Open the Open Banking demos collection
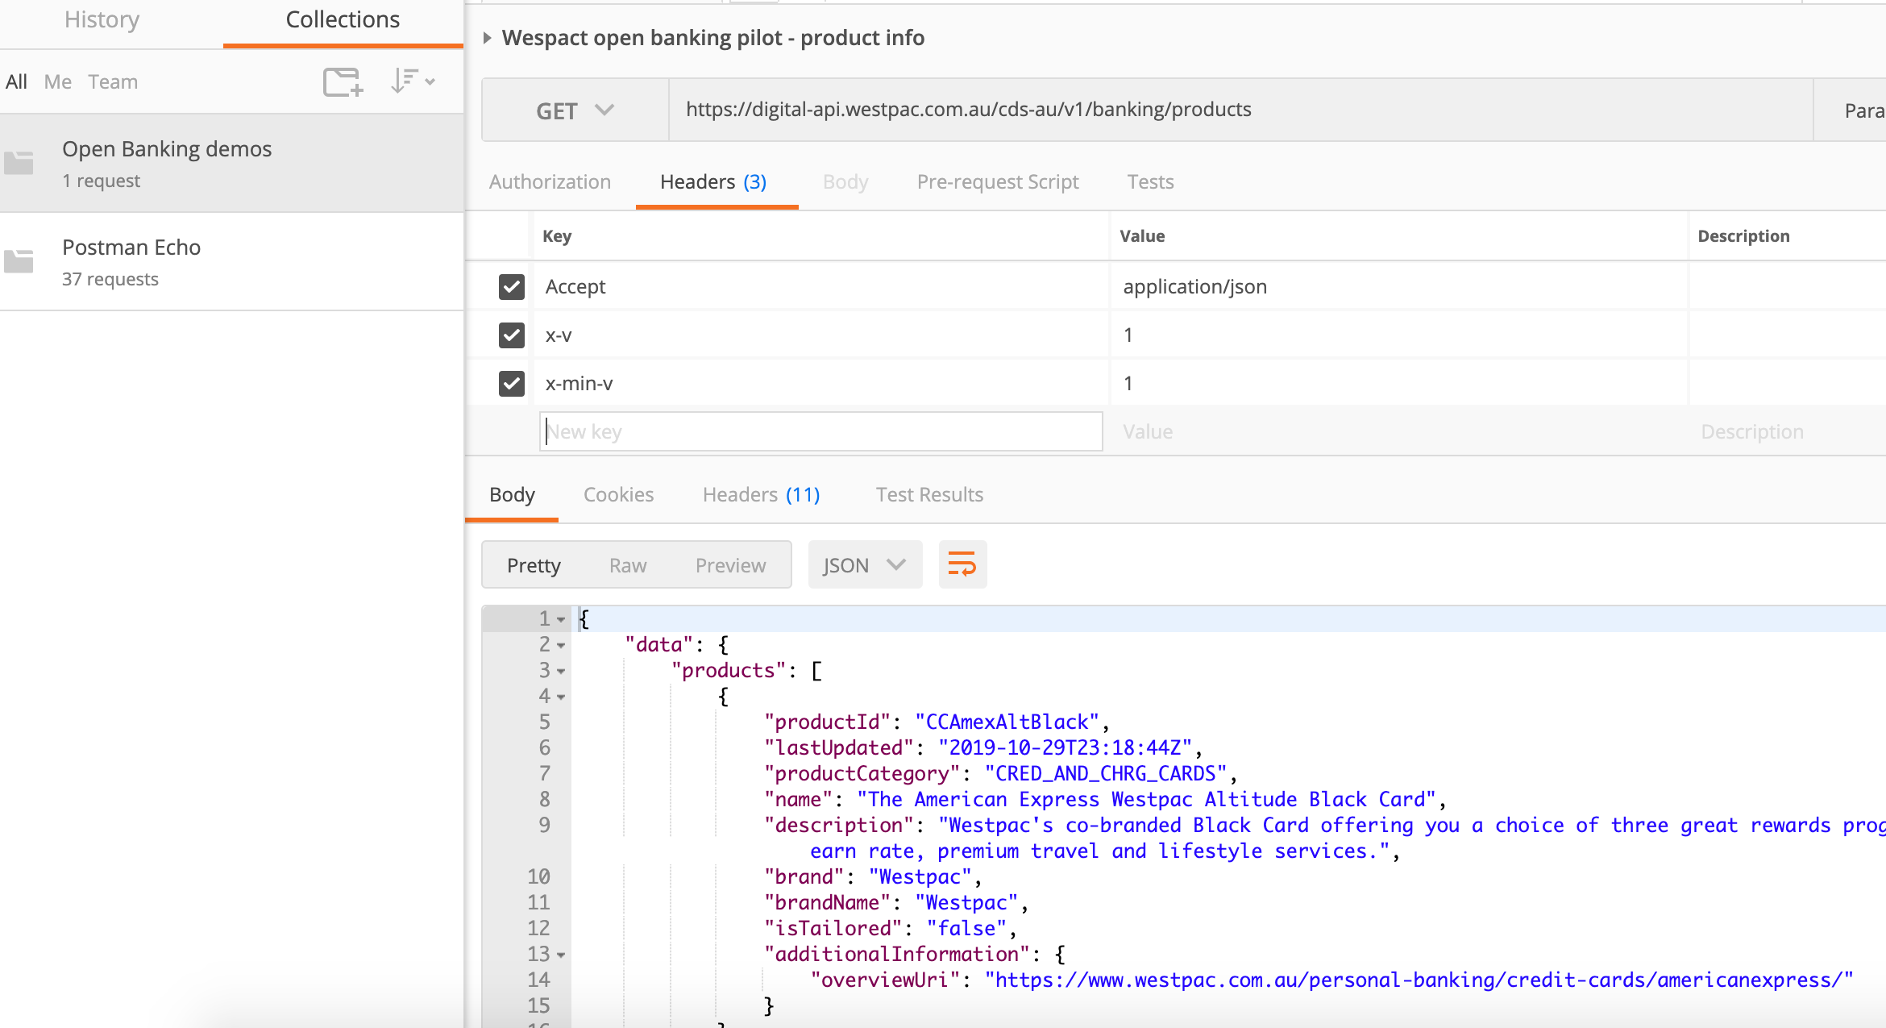The height and width of the screenshot is (1028, 1886). tap(232, 164)
